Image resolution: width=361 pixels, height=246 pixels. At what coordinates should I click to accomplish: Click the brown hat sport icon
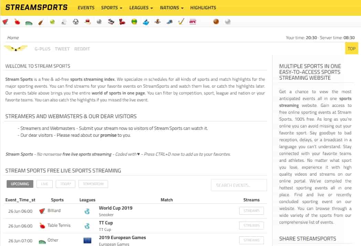pyautogui.click(x=158, y=22)
